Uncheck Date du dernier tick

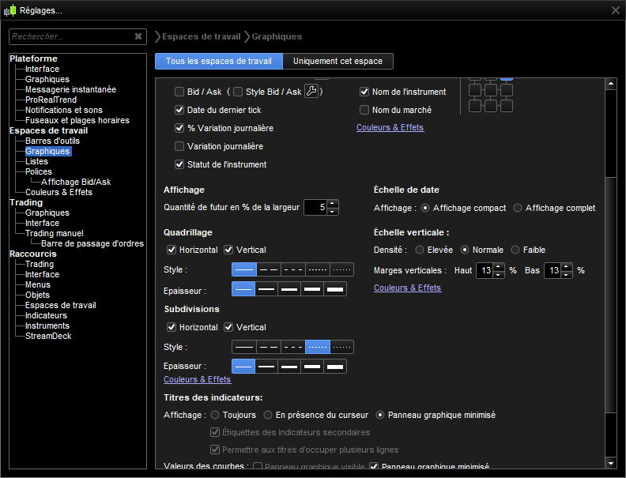[179, 110]
